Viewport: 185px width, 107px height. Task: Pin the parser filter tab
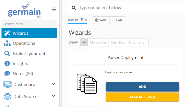[82, 19]
